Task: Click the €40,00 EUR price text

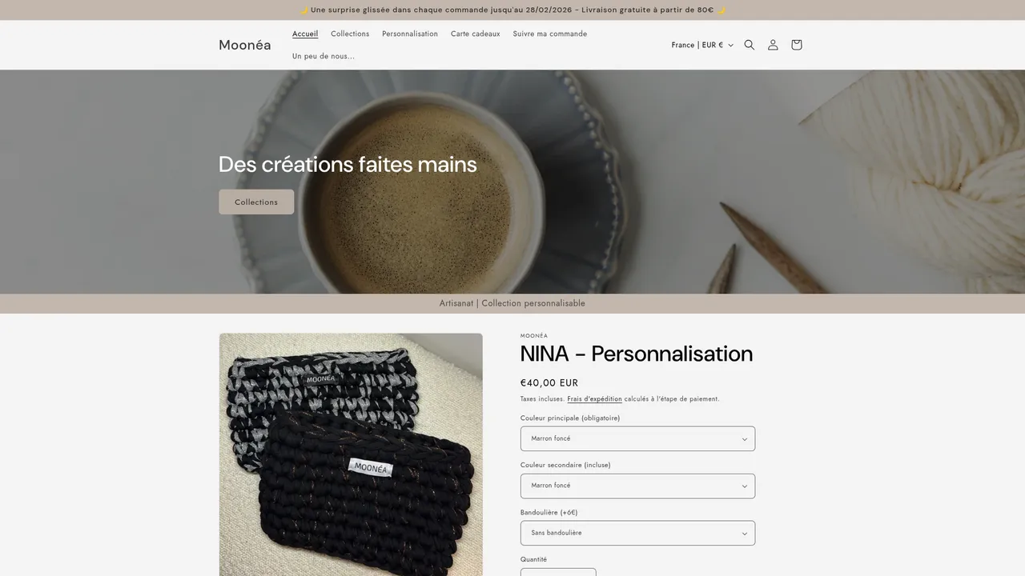Action: point(549,383)
